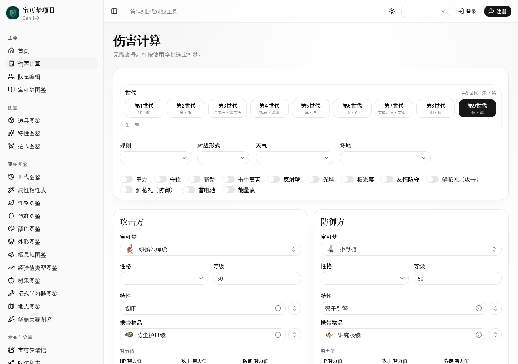Open 特性图鉴 ability dex
The width and height of the screenshot is (518, 364).
tap(51, 133)
